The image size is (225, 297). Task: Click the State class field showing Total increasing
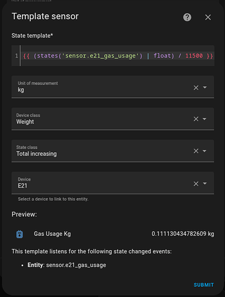[113, 151]
